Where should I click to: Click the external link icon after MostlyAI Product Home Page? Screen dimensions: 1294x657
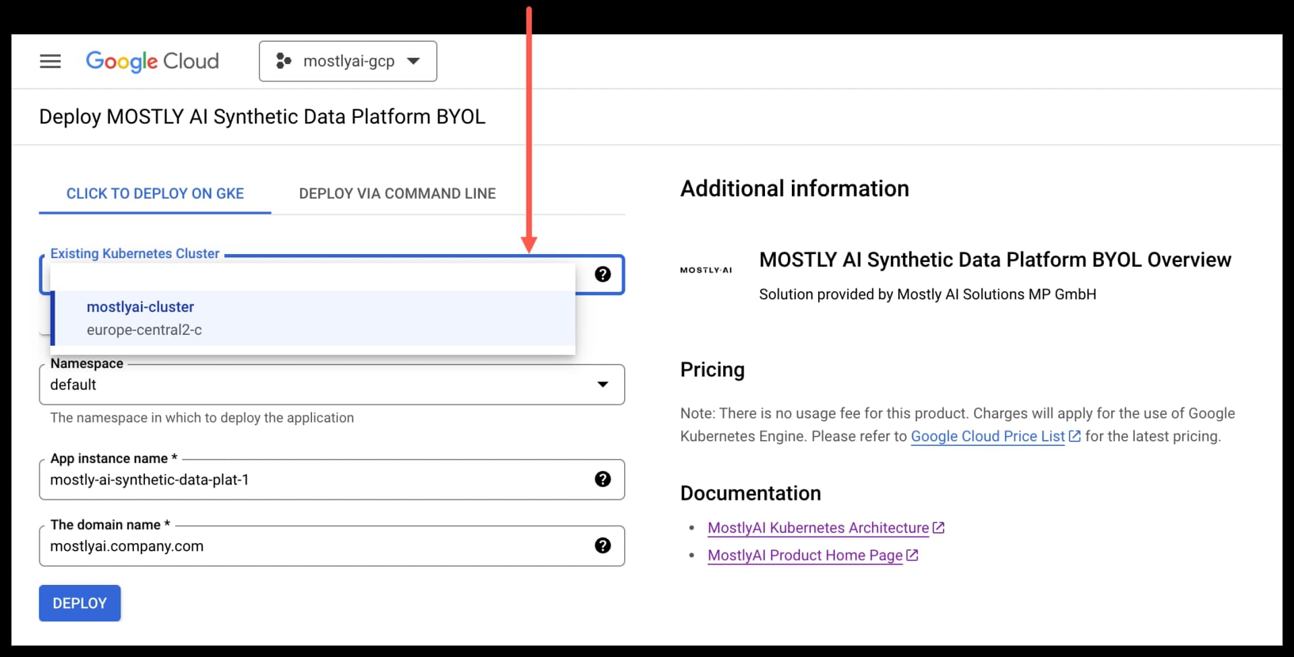click(x=913, y=555)
